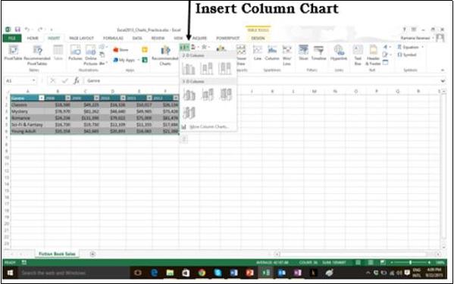Open Google Chrome from the taskbar

(x=202, y=273)
